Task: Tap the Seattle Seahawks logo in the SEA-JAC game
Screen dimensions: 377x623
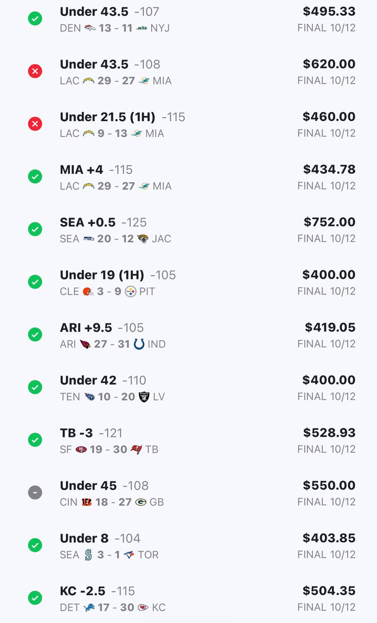Action: coord(89,239)
